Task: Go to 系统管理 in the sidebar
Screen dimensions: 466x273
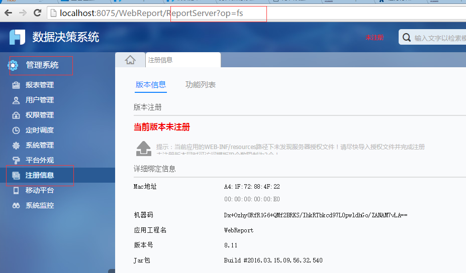Action: (39, 146)
